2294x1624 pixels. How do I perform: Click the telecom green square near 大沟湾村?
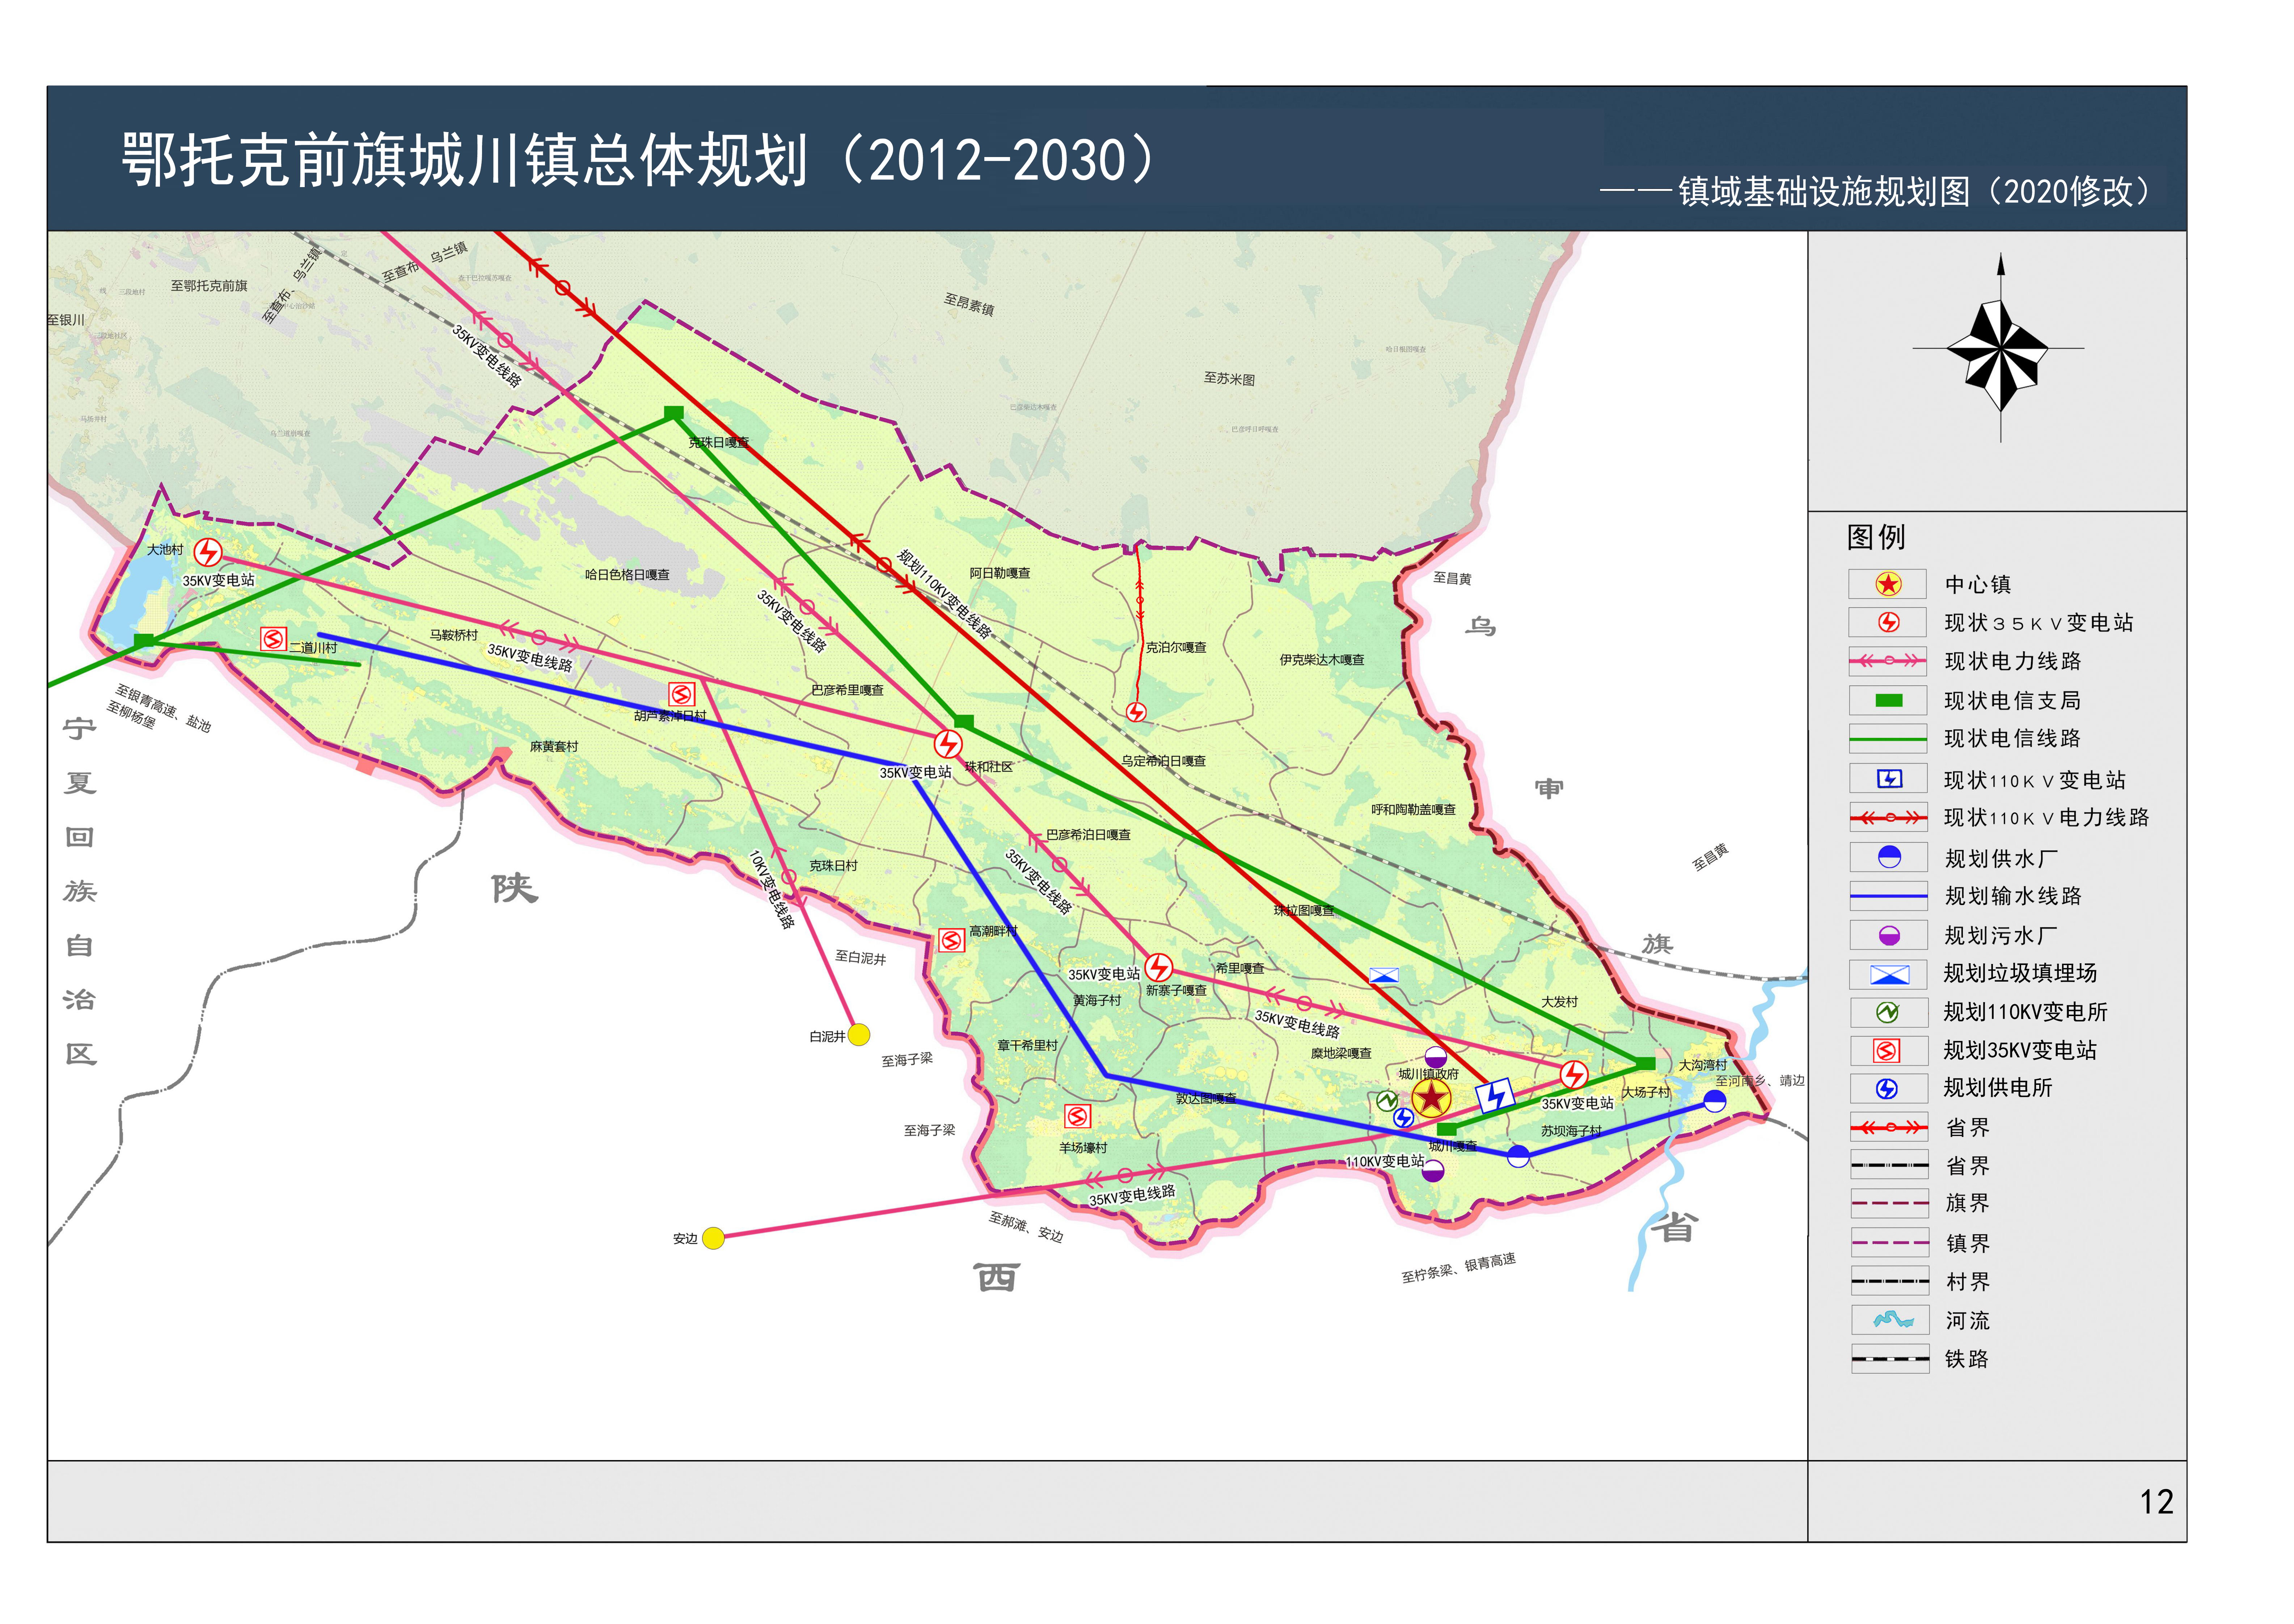click(x=1645, y=1063)
